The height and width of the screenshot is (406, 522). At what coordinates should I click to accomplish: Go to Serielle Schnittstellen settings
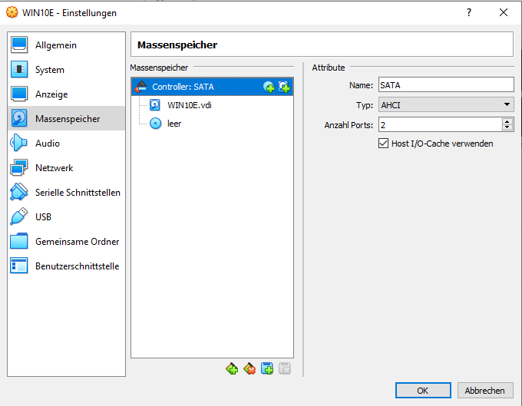66,193
